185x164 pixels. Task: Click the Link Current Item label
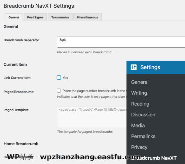17,78
